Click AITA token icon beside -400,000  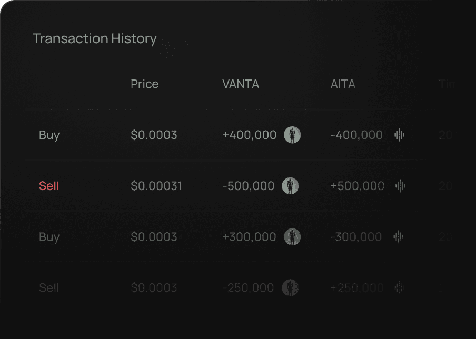point(400,135)
